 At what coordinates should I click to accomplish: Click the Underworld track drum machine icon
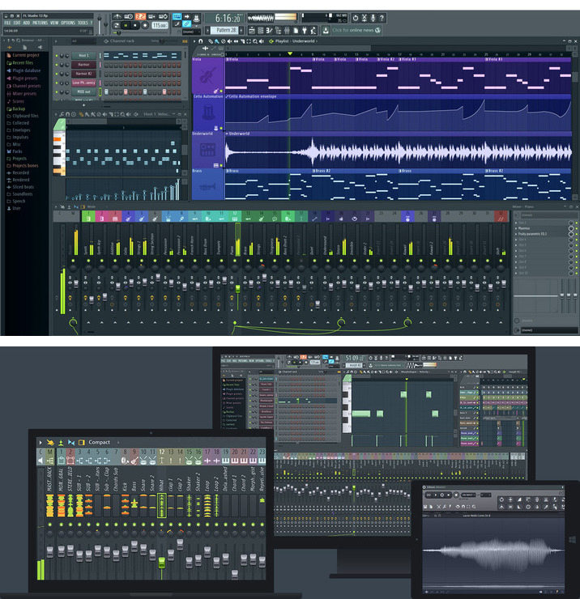point(207,151)
